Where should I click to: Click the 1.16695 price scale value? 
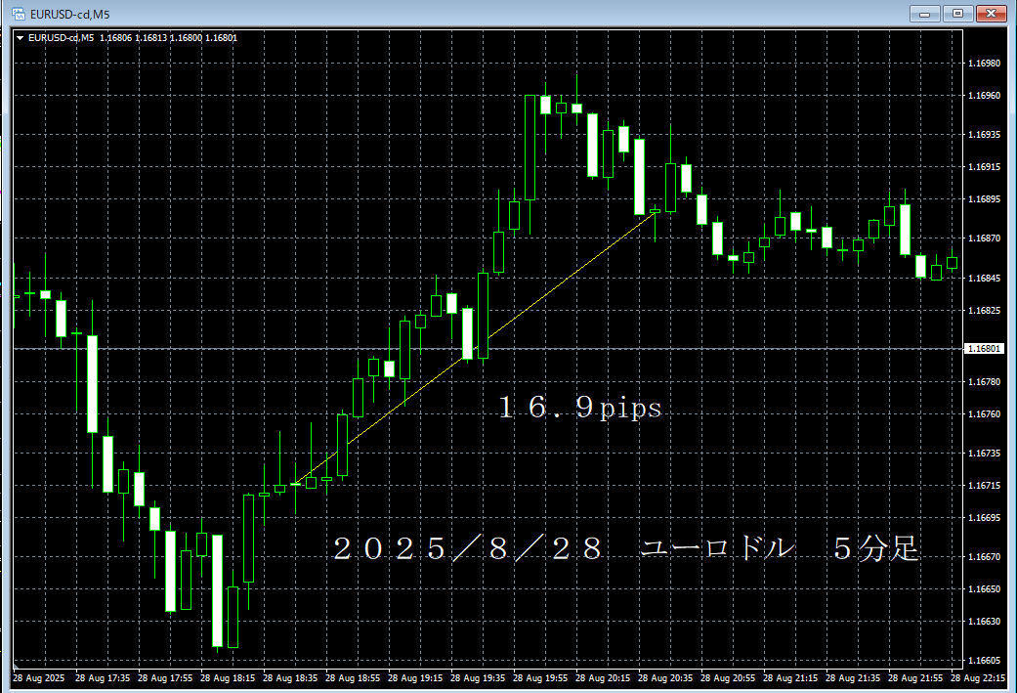coord(984,518)
